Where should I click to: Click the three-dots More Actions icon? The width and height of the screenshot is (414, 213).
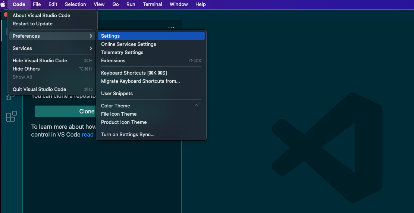[x=171, y=27]
